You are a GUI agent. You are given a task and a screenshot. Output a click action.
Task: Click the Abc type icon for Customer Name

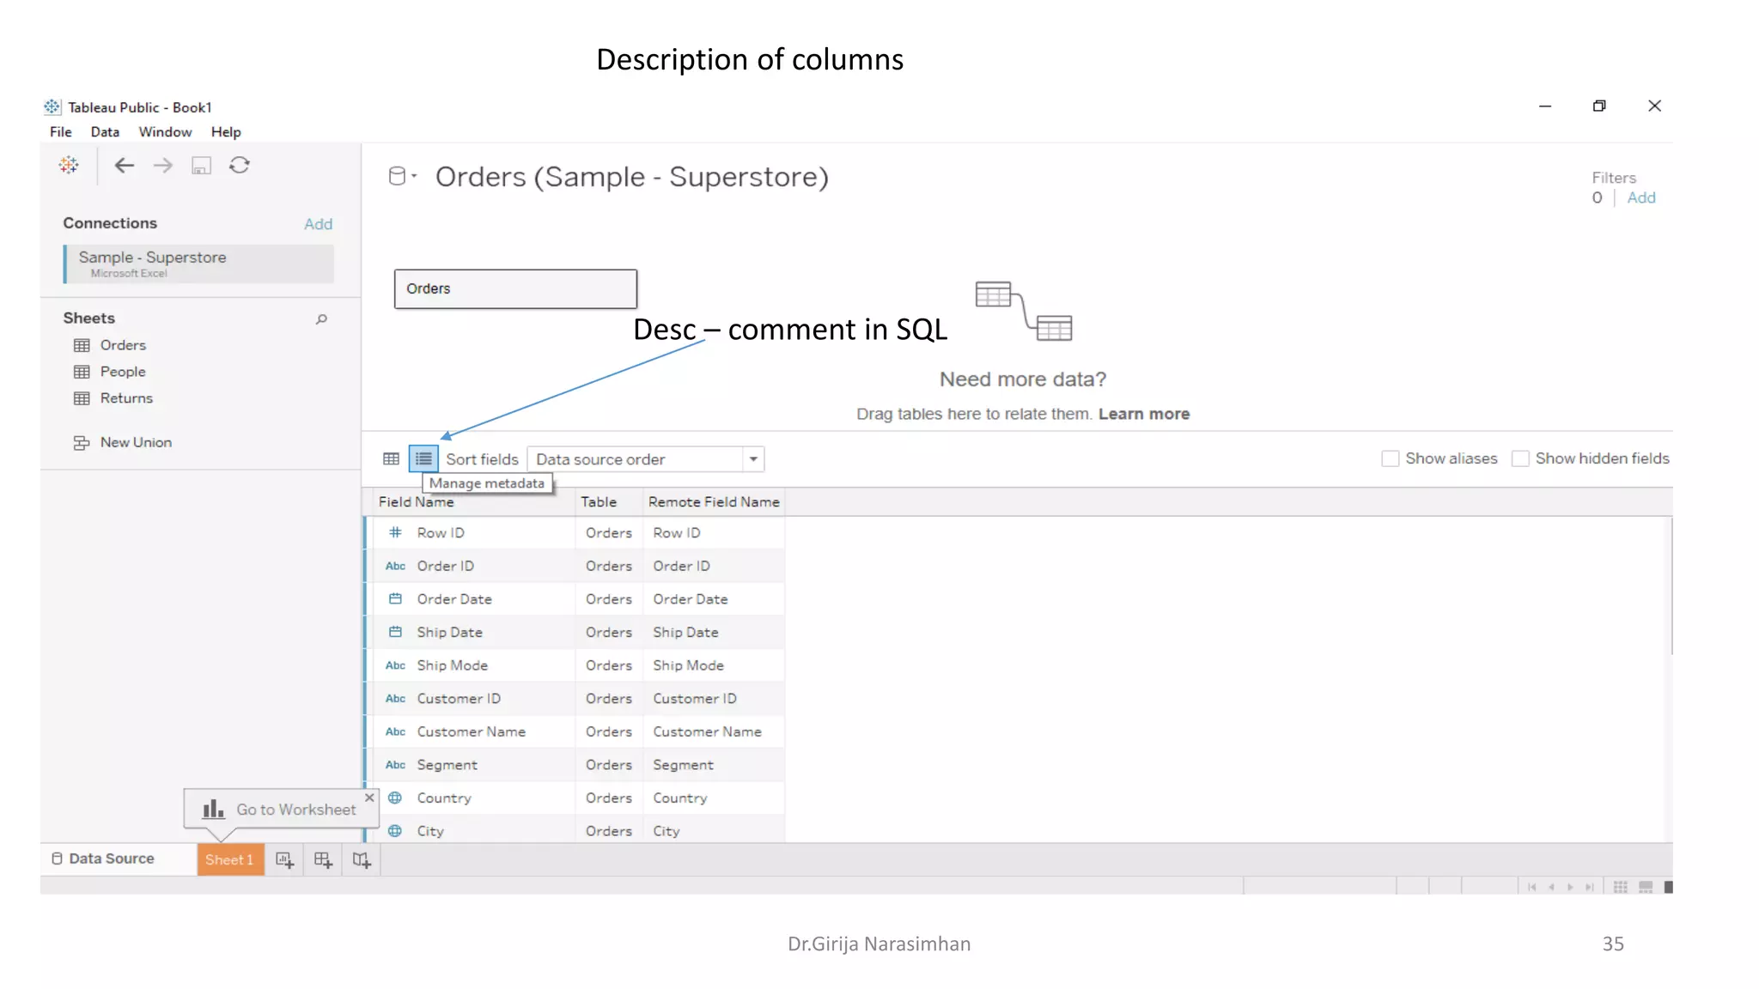(395, 731)
